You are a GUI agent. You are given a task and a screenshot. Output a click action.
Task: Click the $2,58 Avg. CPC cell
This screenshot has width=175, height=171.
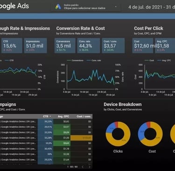(62, 154)
